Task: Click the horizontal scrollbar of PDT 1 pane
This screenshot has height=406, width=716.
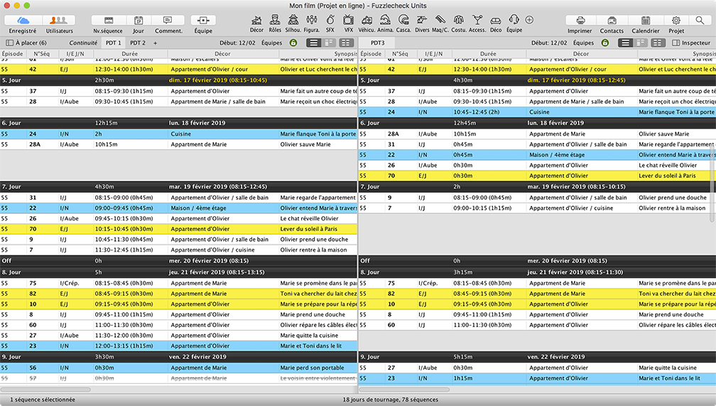Action: click(x=45, y=390)
